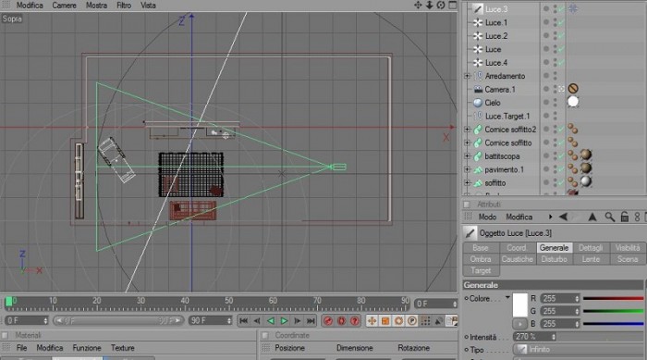Click the viewport rotate icon at top
Image resolution: width=647 pixels, height=360 pixels.
click(x=441, y=5)
